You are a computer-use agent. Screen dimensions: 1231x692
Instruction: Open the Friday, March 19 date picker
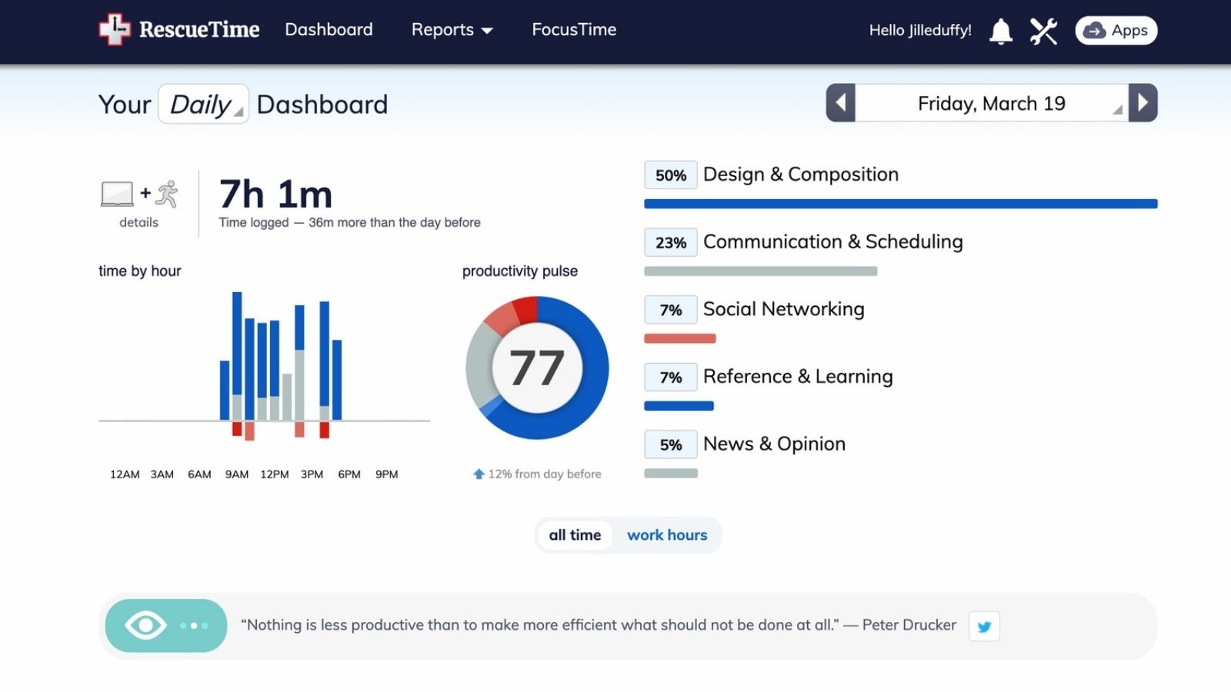tap(992, 103)
